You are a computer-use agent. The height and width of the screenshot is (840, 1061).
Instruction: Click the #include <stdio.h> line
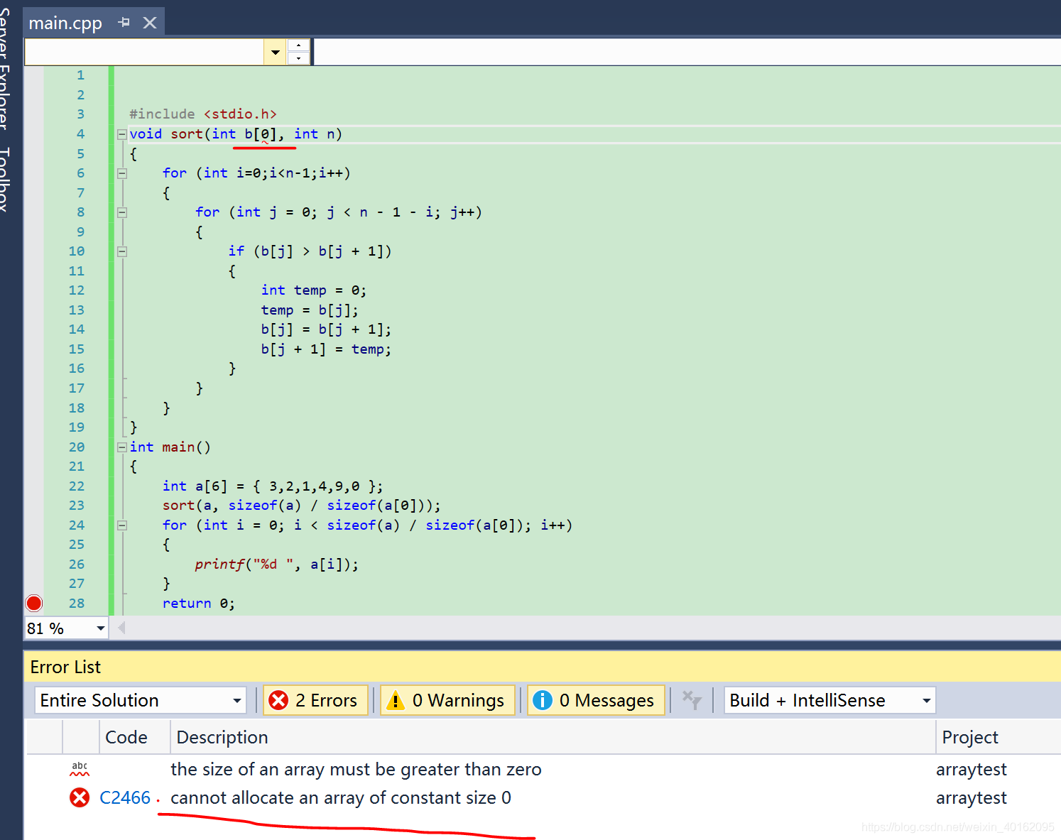pyautogui.click(x=203, y=114)
